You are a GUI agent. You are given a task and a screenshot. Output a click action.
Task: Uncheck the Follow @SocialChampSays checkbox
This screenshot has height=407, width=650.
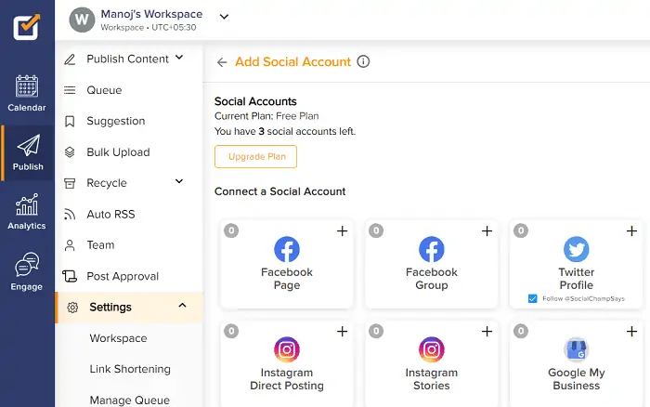coord(532,298)
